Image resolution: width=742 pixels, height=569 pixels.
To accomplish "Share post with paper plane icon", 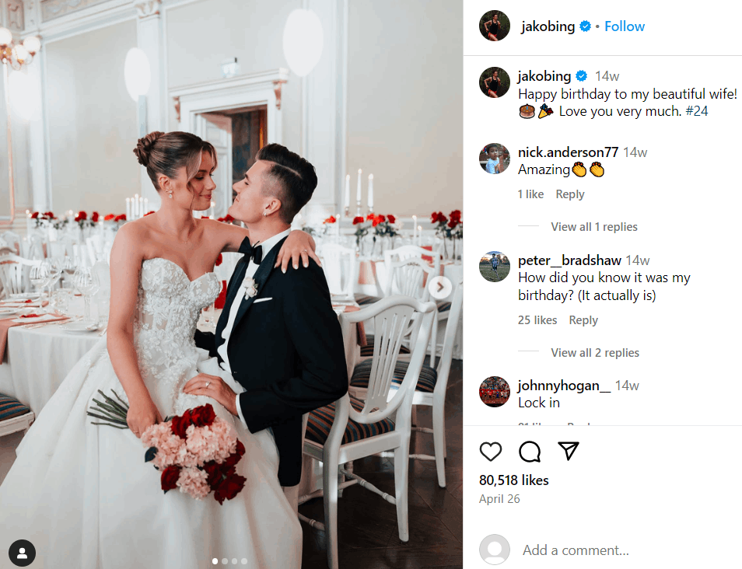I will coord(569,451).
